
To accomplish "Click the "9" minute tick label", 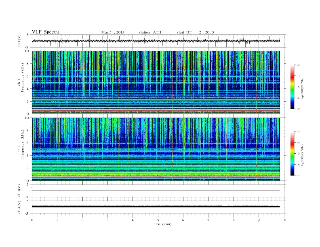I will (259, 220).
